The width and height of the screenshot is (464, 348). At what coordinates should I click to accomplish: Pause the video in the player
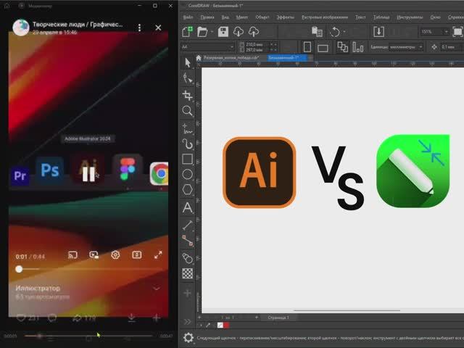click(88, 174)
